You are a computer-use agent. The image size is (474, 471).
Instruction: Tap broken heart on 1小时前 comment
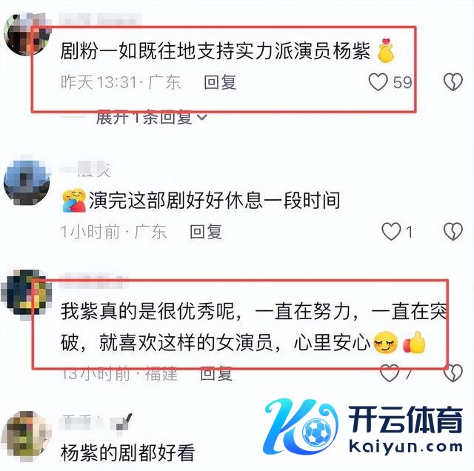pos(453,232)
